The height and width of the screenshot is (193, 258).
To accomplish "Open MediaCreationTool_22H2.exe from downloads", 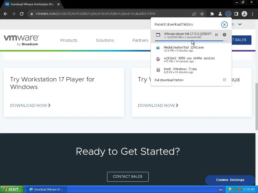I will [x=191, y=49].
